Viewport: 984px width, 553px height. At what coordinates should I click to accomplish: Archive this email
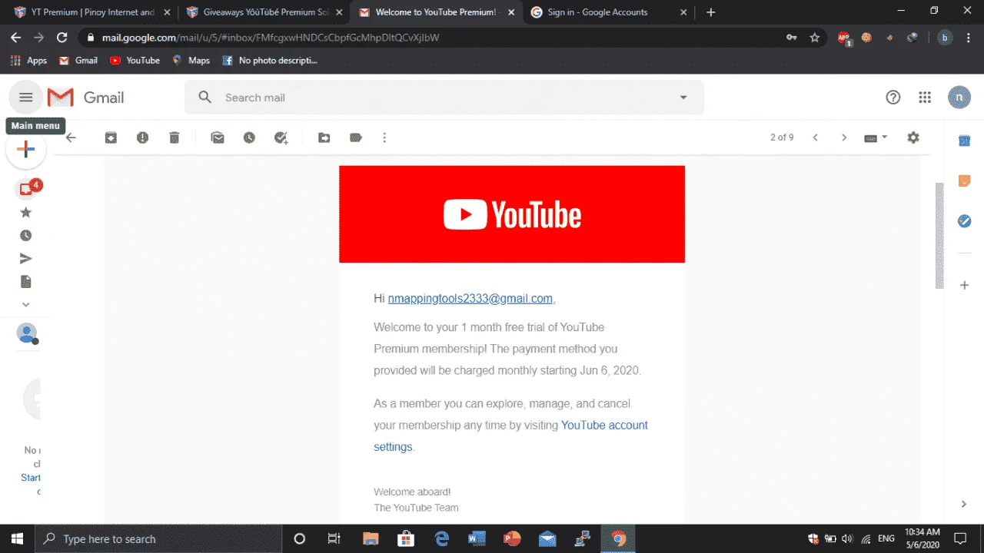(111, 137)
